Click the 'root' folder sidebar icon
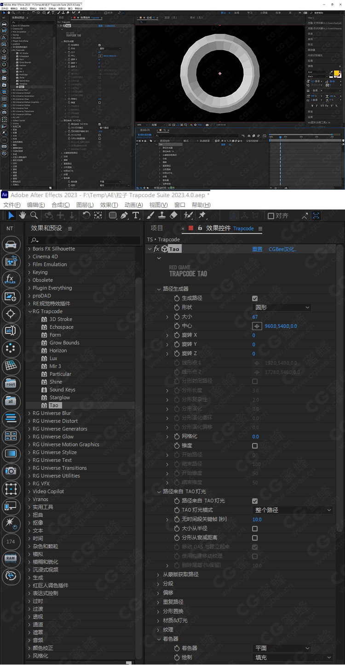 (11, 384)
